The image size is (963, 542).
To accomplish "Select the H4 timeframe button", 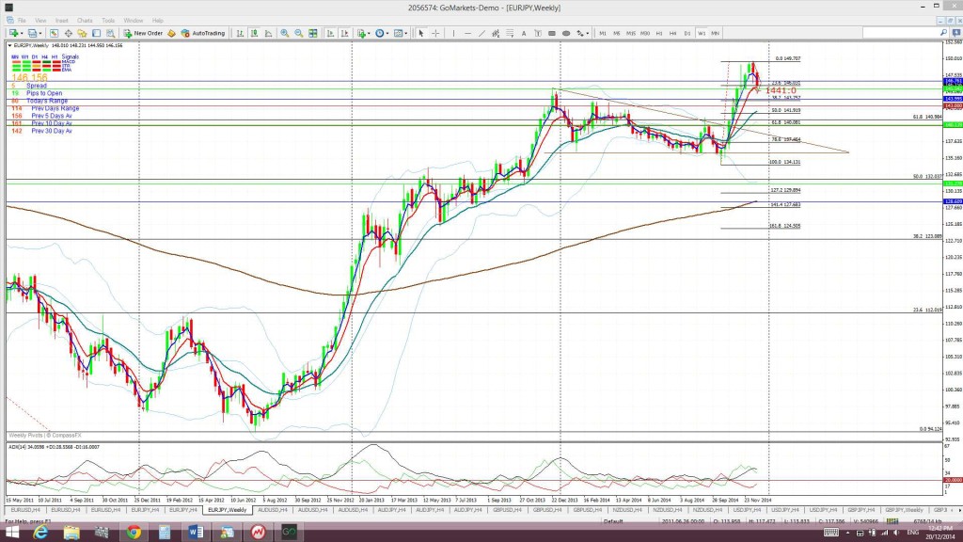I will (673, 33).
